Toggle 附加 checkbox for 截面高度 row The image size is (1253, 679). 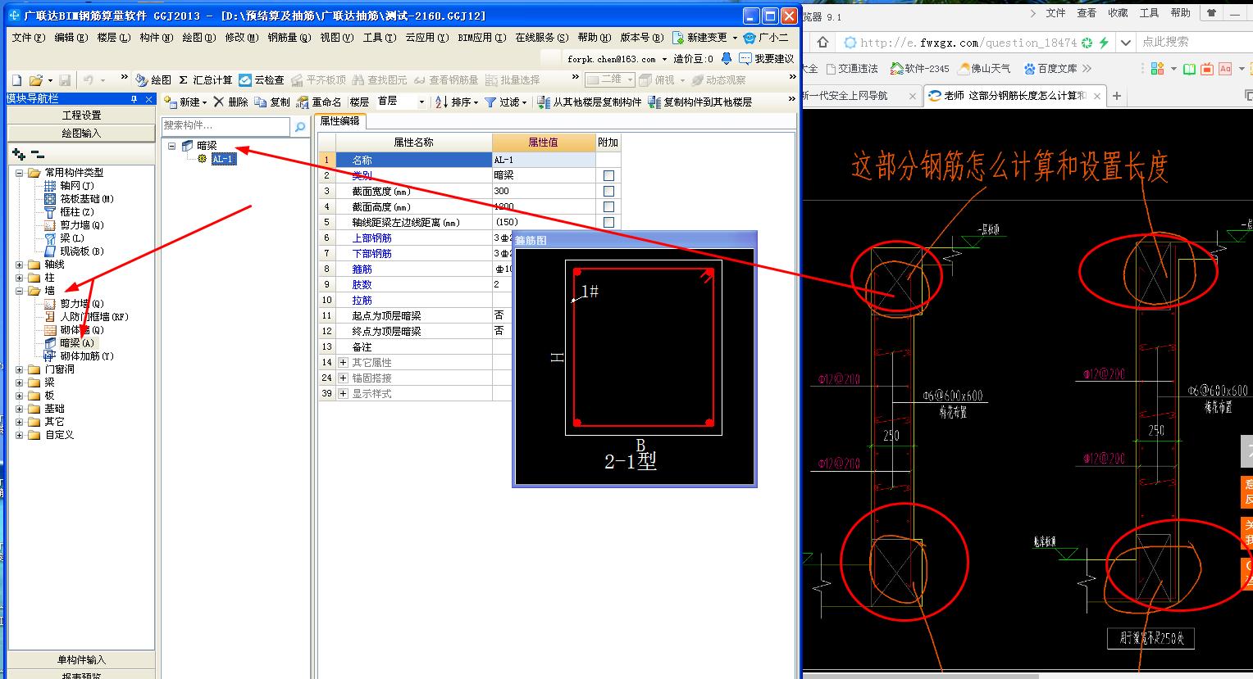point(608,206)
